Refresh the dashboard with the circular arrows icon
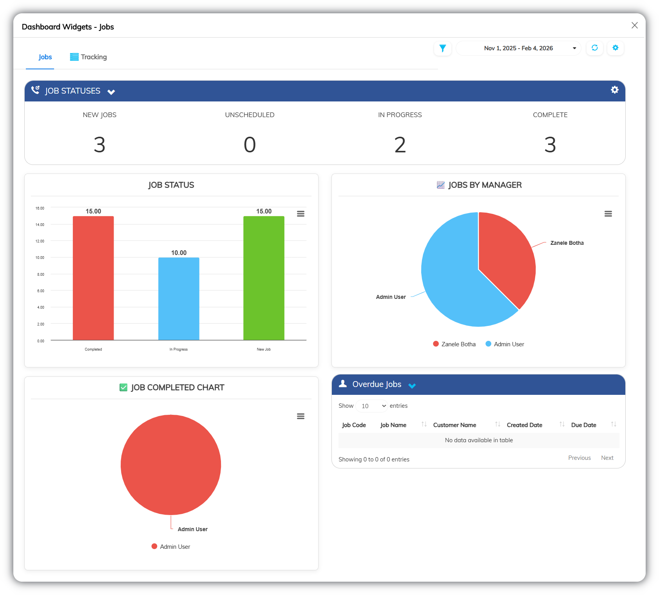 click(594, 48)
